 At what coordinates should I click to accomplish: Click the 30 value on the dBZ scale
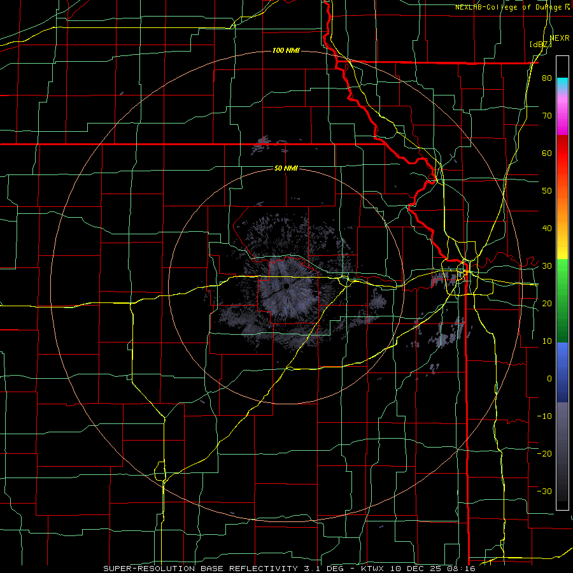coord(547,265)
